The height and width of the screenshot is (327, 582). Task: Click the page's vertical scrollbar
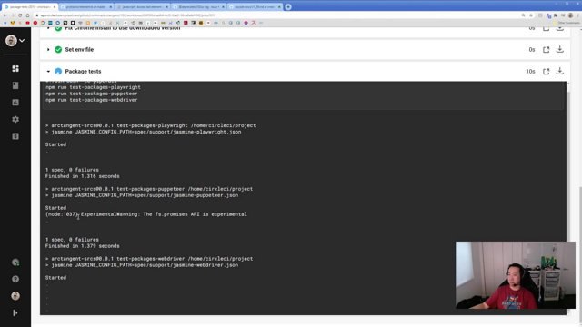pyautogui.click(x=579, y=256)
